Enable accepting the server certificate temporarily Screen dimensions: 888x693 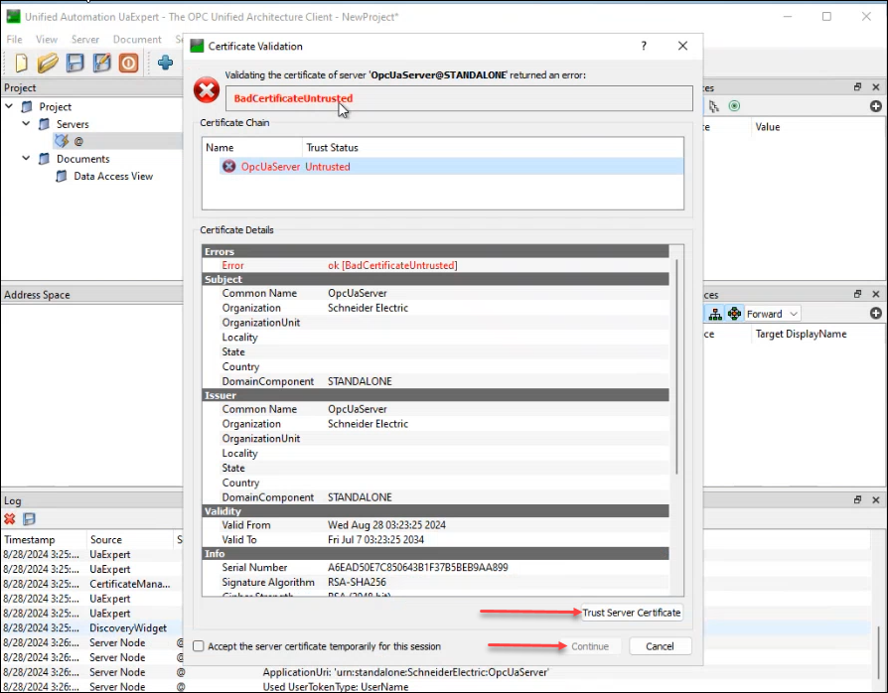(199, 646)
